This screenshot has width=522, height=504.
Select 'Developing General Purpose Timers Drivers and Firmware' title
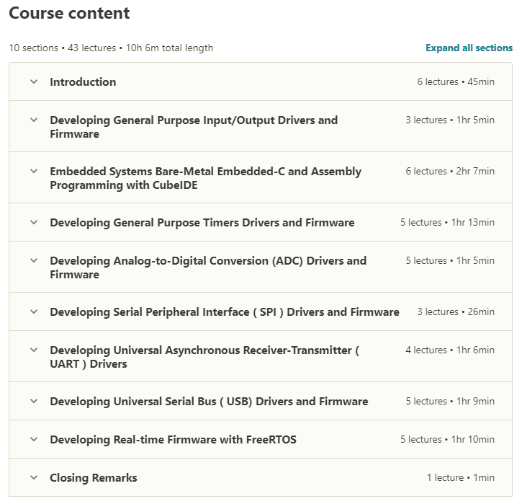pyautogui.click(x=202, y=223)
